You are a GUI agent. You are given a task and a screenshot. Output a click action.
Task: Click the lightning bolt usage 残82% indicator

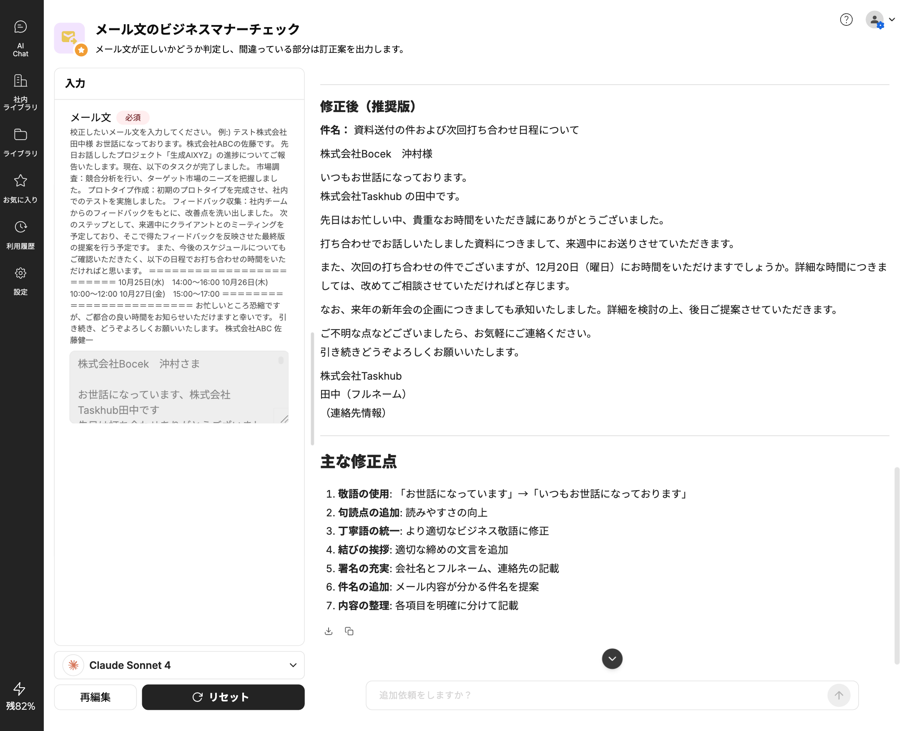tap(20, 696)
